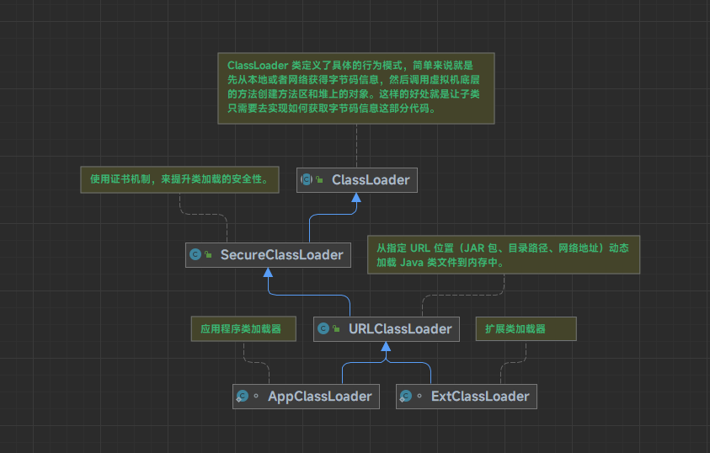Select the AppClassLoader class name label

tap(319, 396)
